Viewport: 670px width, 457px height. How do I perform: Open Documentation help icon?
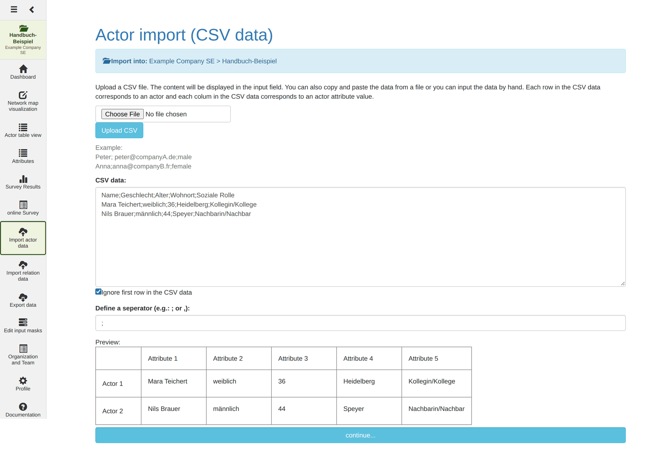point(23,407)
